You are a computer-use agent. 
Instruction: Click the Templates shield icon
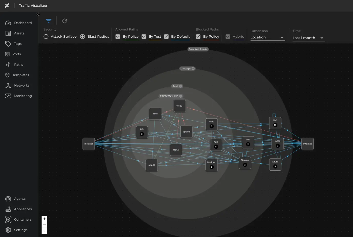(7, 75)
